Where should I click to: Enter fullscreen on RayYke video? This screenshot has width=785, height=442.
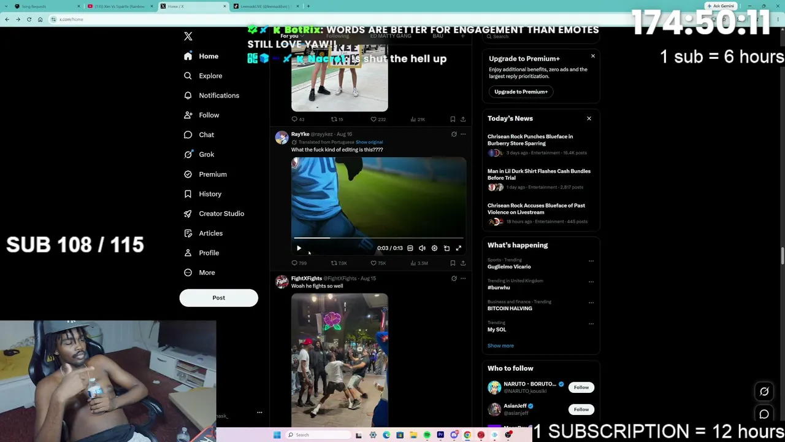(458, 248)
